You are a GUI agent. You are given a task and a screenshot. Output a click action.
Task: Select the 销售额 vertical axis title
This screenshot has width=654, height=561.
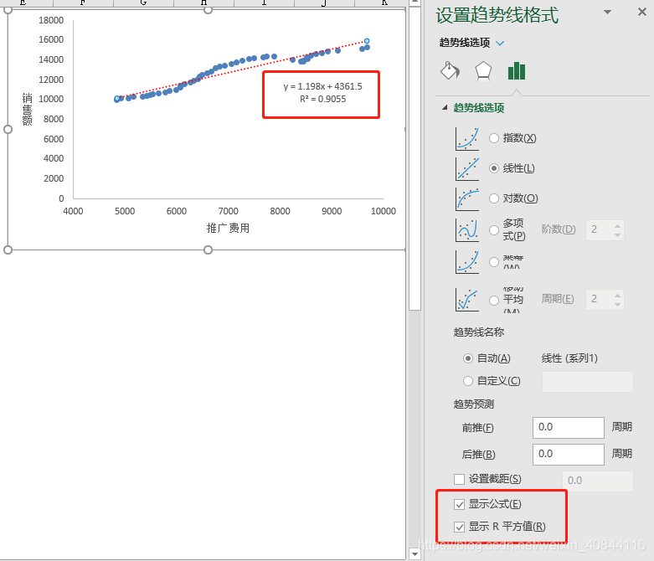click(27, 110)
